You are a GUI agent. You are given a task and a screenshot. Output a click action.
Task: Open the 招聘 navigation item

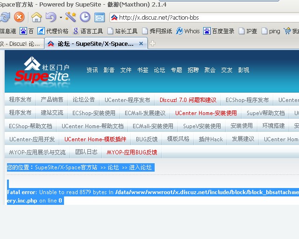click(x=193, y=70)
